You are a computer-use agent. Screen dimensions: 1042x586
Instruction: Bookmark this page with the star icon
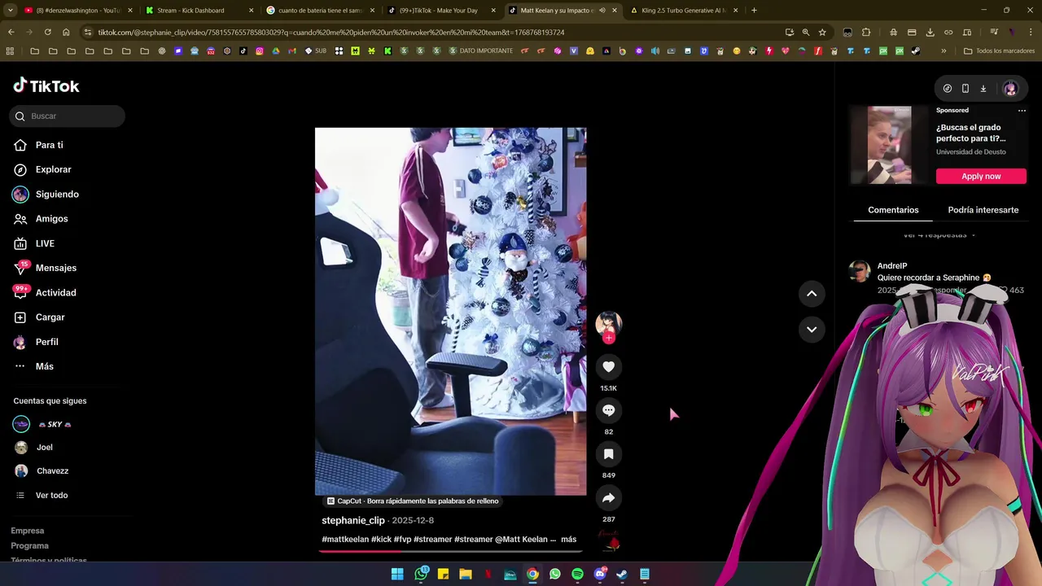823,33
